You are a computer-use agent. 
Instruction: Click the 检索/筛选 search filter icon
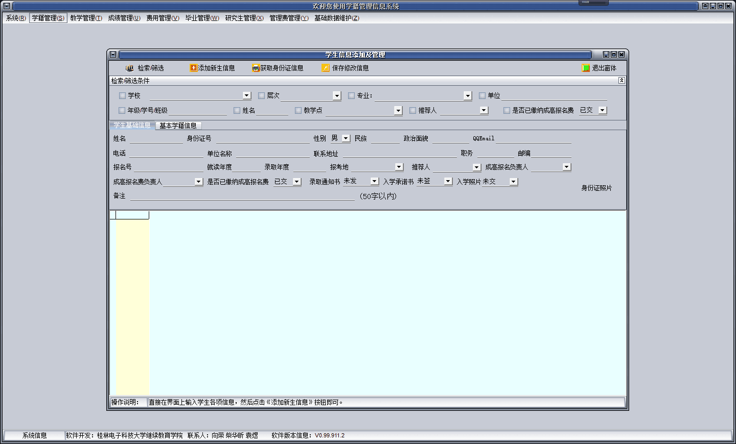(x=129, y=68)
